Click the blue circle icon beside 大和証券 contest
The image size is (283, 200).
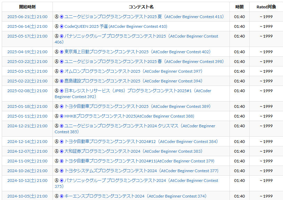click(62, 151)
